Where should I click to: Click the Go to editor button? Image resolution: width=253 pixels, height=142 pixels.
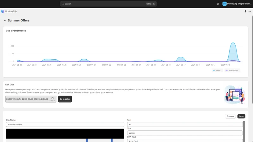tap(65, 99)
